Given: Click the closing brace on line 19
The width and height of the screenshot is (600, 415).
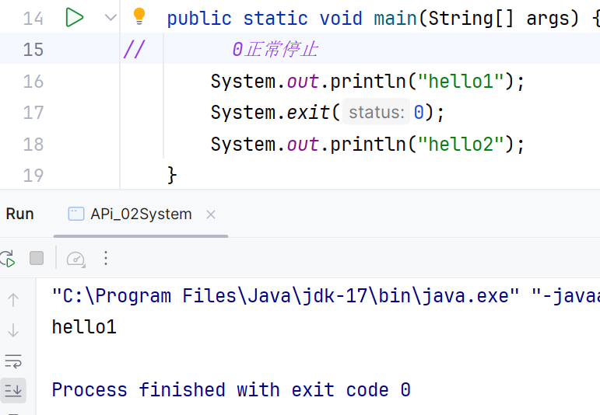Looking at the screenshot, I should click(172, 176).
